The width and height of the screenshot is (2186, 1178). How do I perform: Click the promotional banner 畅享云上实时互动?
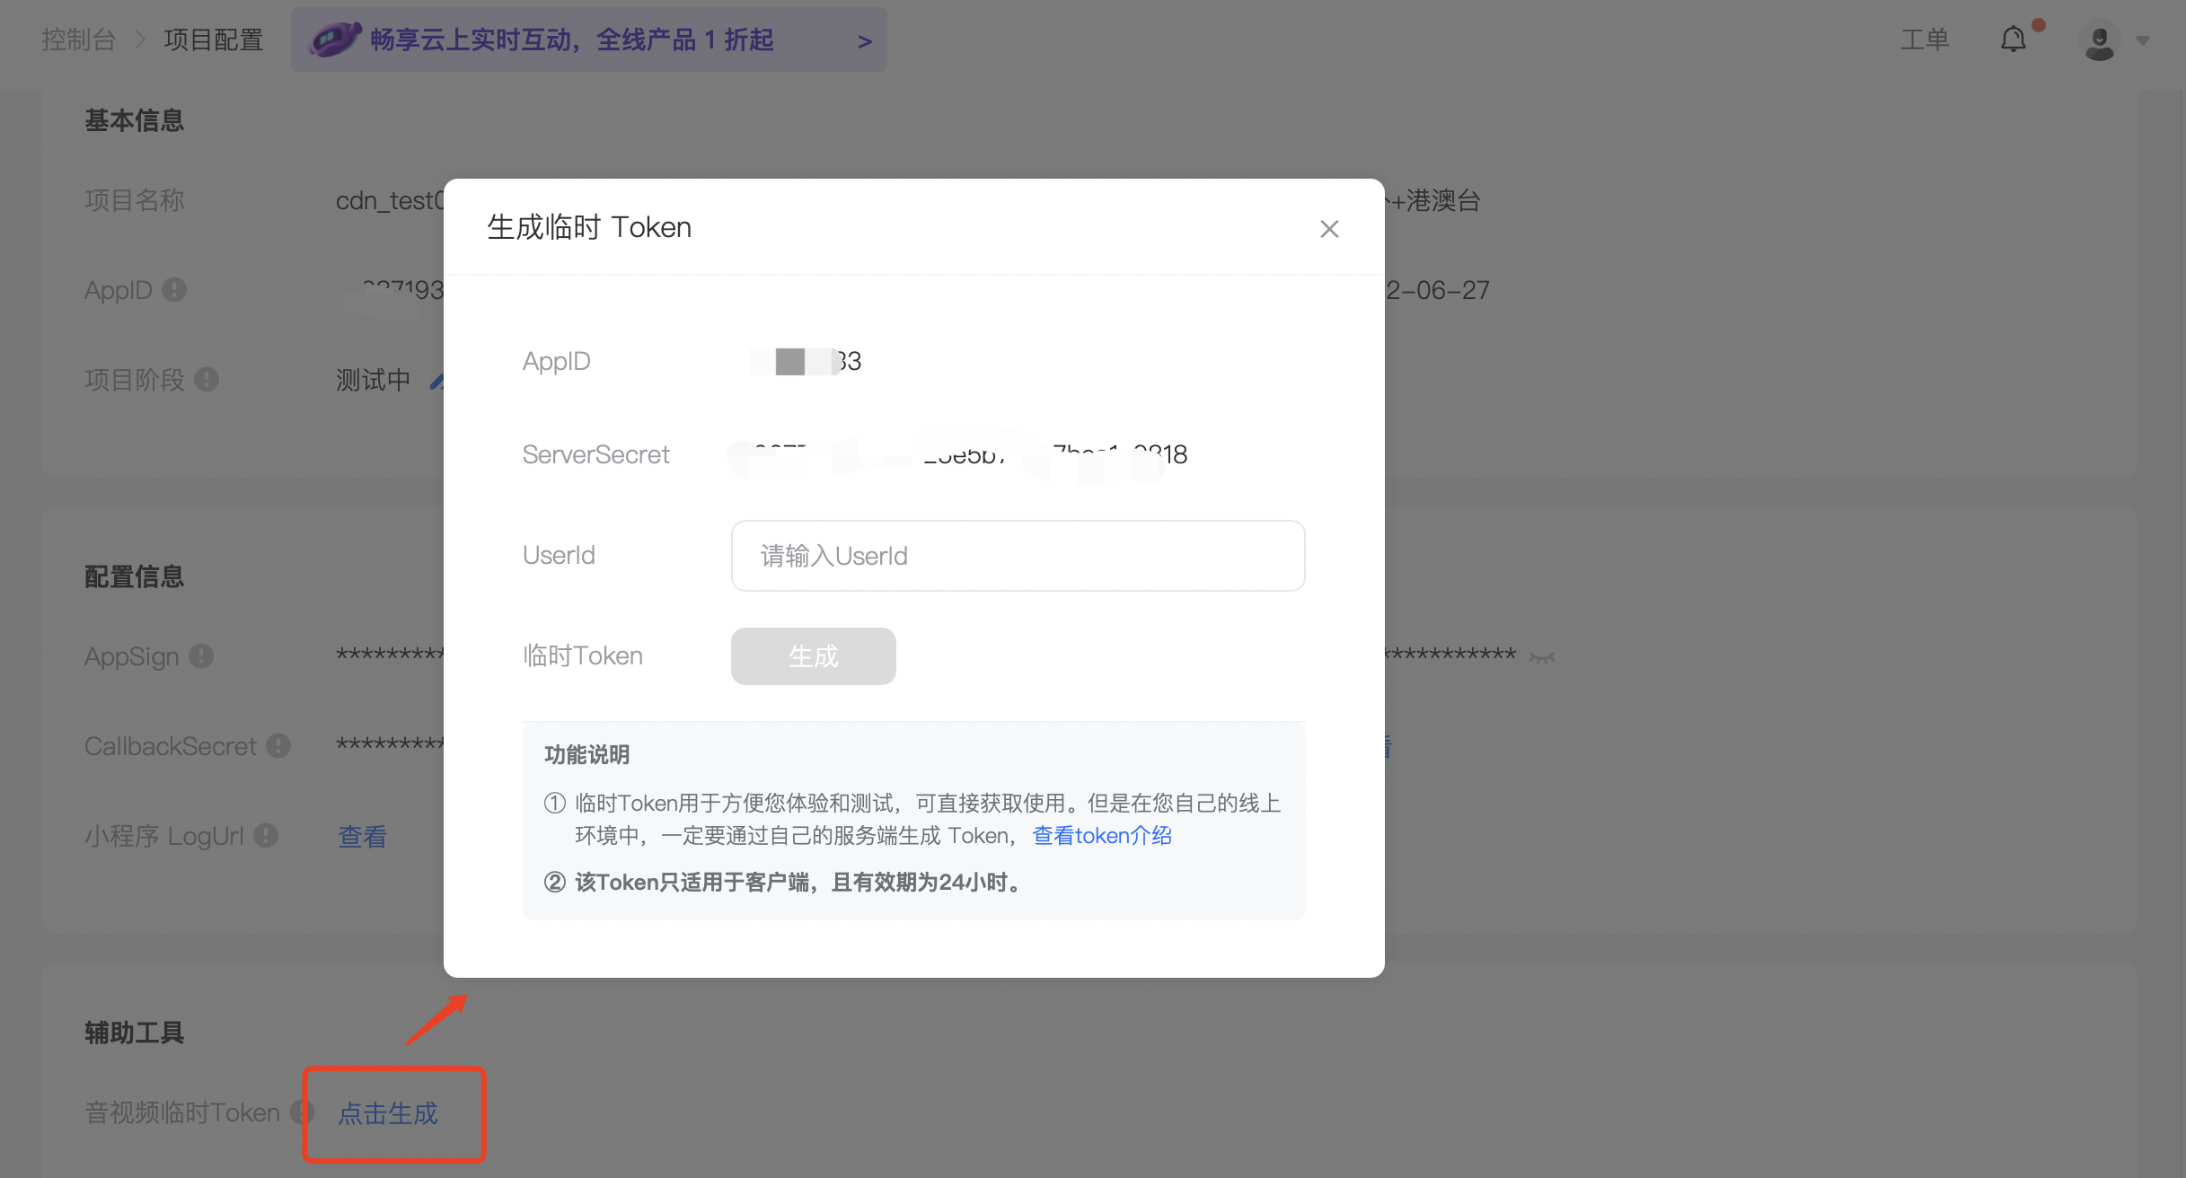[571, 40]
